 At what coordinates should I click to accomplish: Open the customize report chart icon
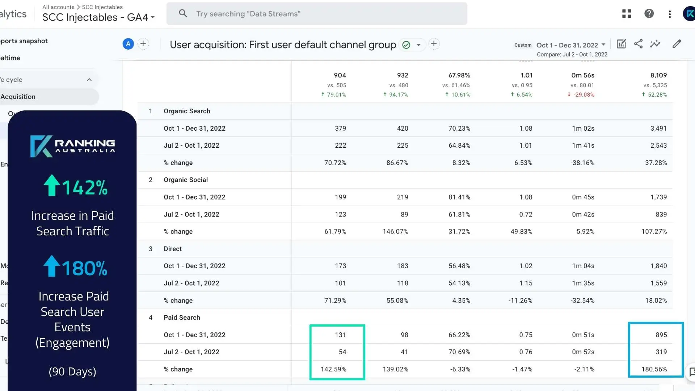[x=621, y=44]
